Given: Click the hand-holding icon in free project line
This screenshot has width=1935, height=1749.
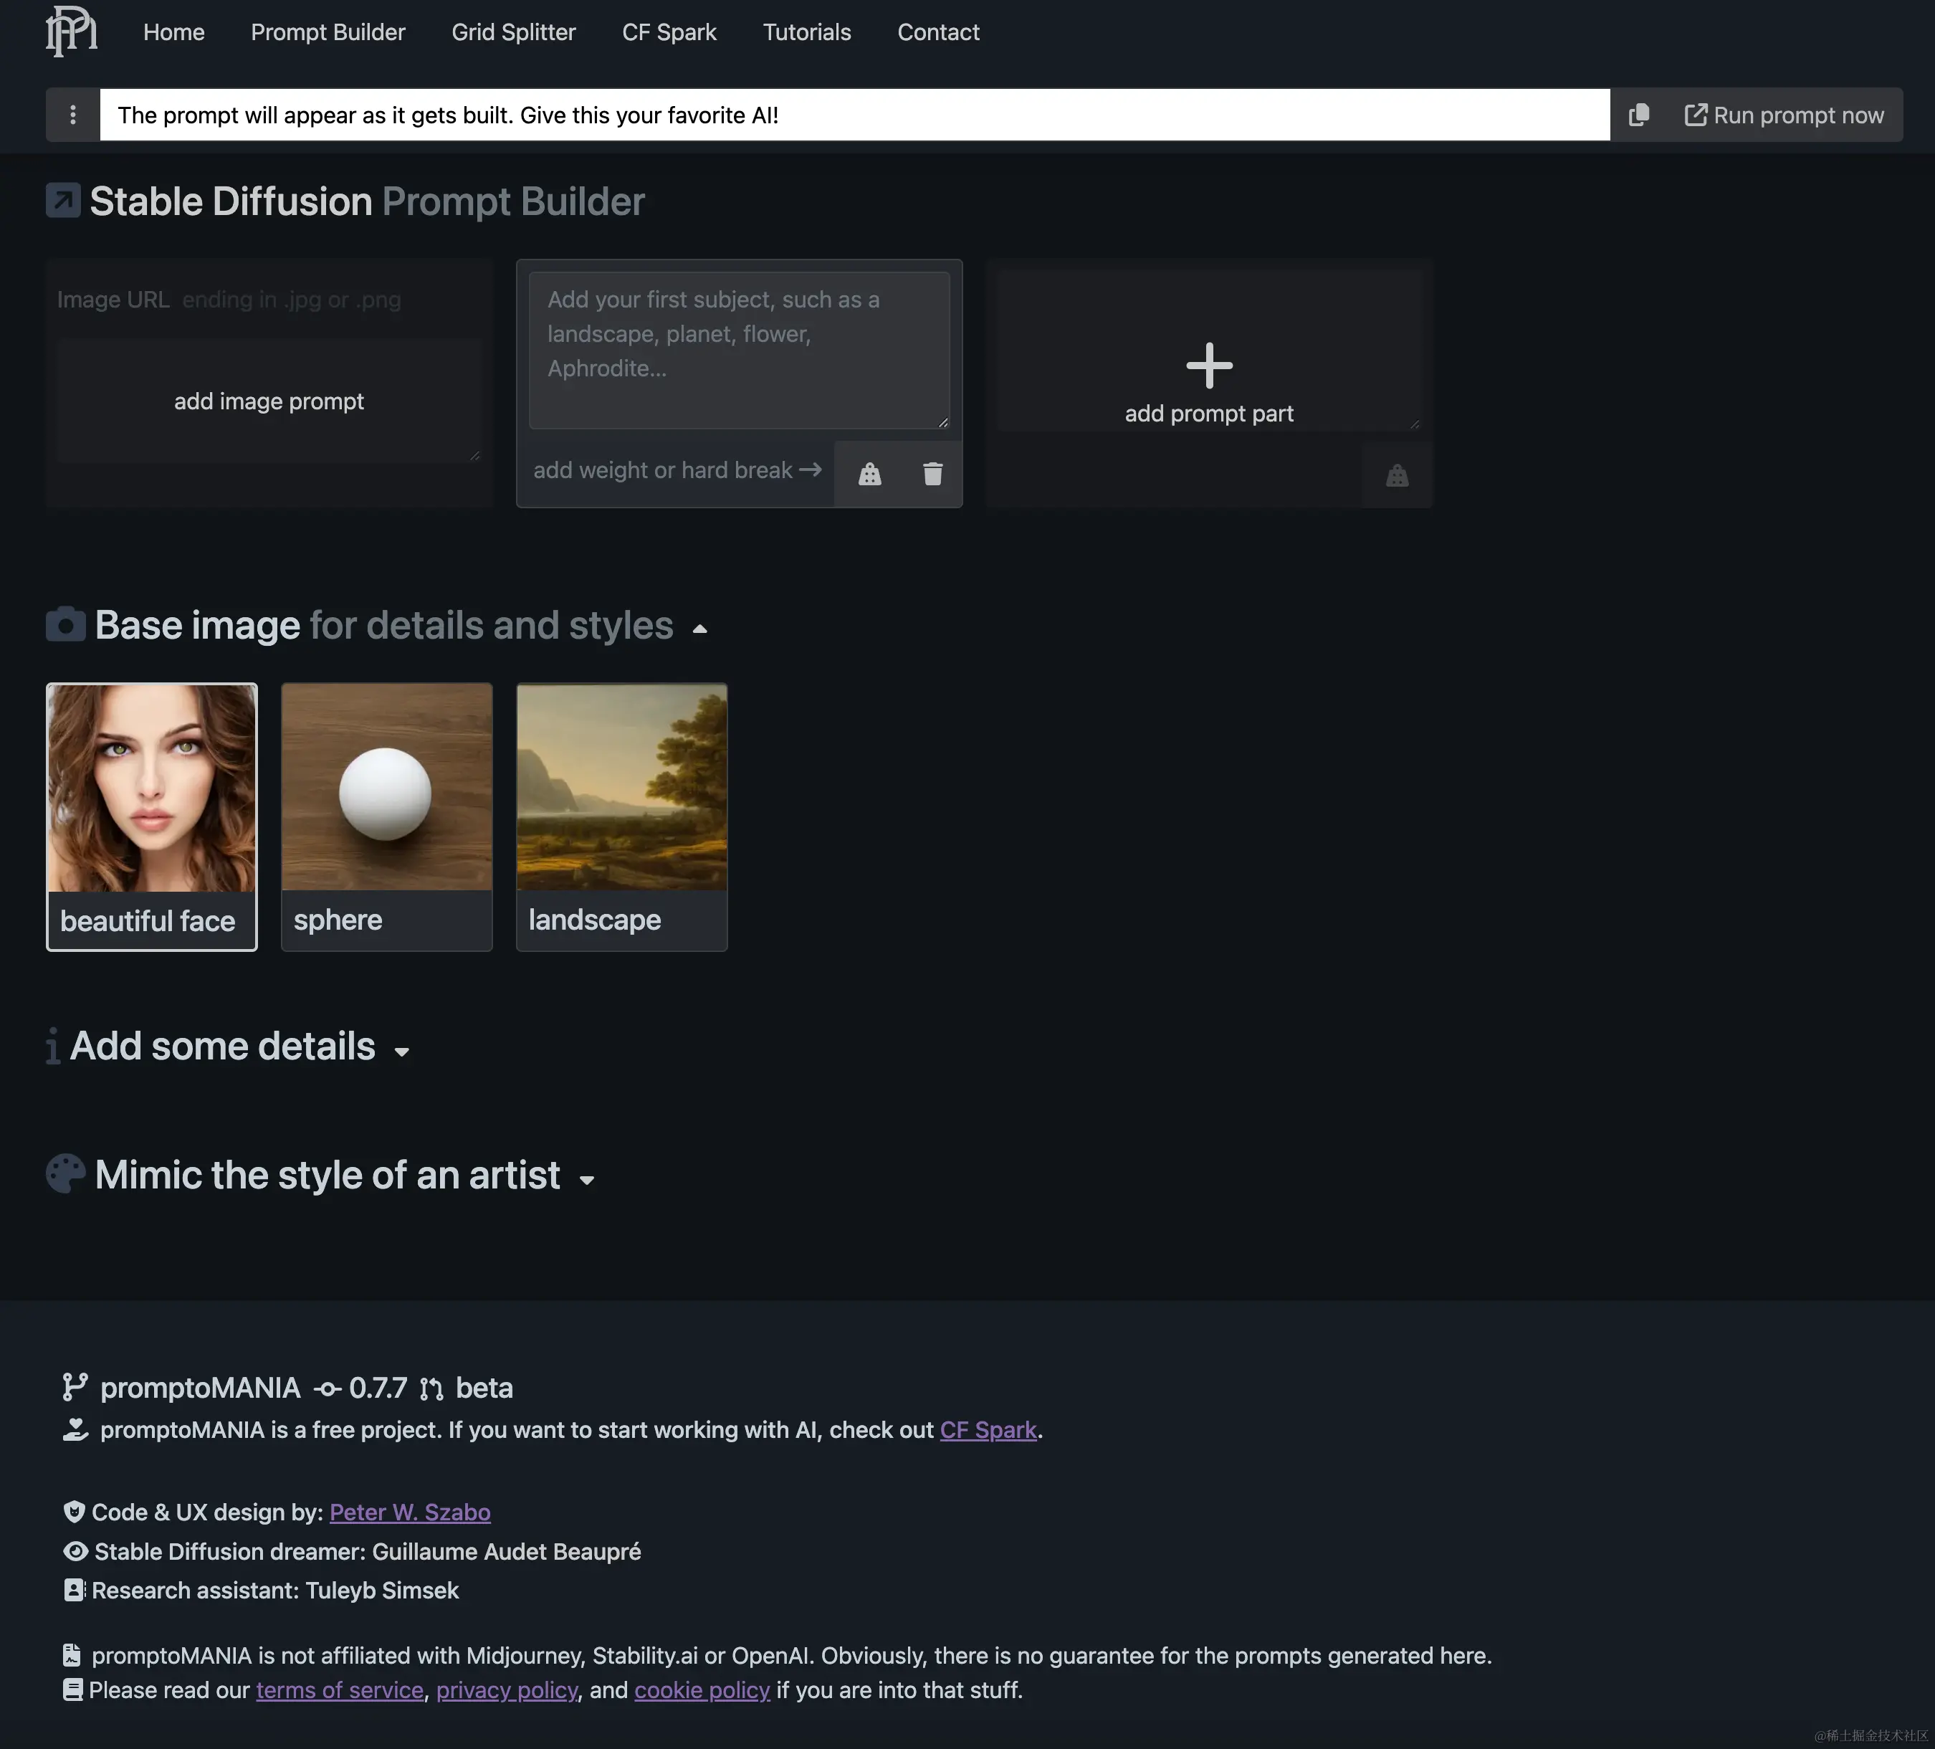Looking at the screenshot, I should 76,1429.
